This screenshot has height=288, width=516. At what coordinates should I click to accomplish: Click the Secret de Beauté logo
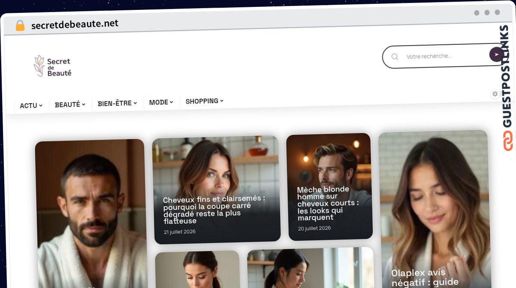tap(52, 66)
